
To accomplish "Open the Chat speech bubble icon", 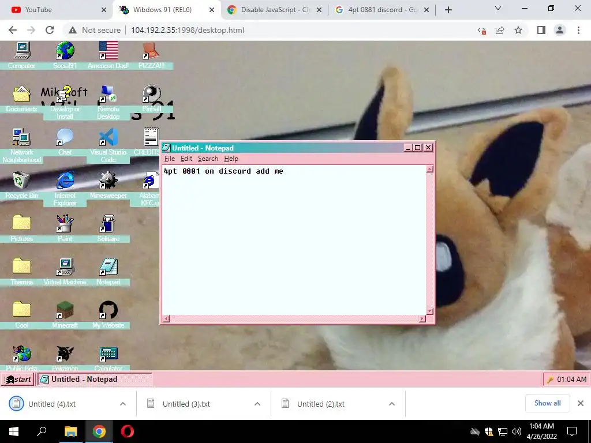I will (65, 137).
